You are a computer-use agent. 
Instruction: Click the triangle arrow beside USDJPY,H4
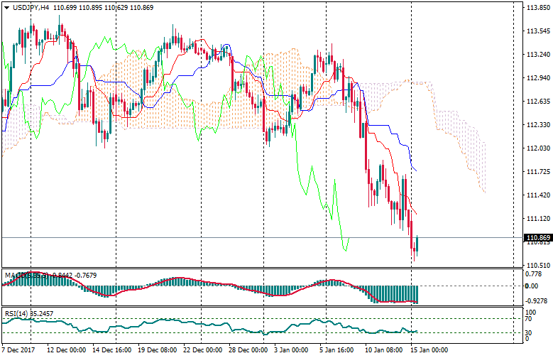point(6,7)
